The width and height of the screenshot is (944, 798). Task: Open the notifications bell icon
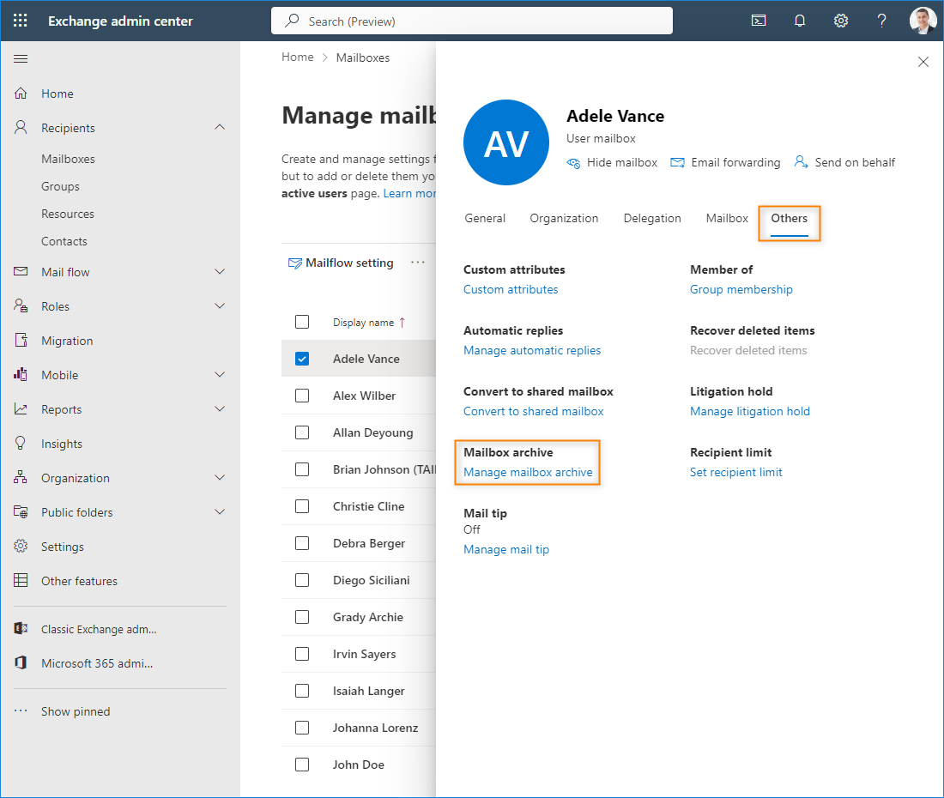800,21
